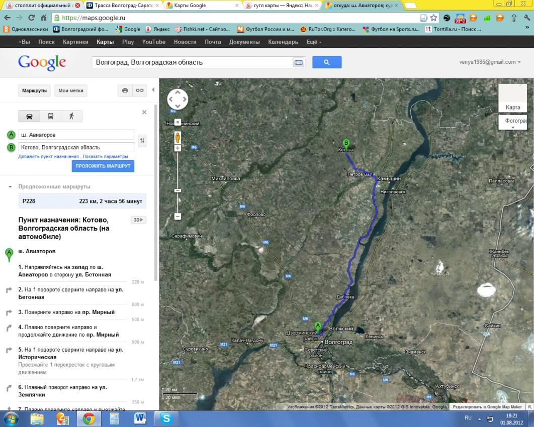
Task: Click the print directions icon
Action: point(125,90)
